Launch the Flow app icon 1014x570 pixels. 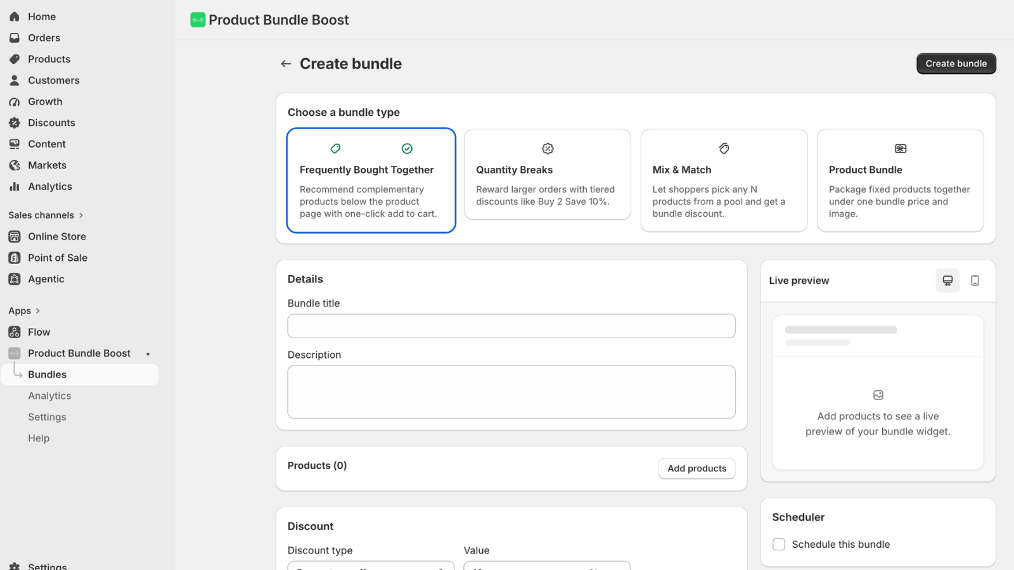click(15, 332)
